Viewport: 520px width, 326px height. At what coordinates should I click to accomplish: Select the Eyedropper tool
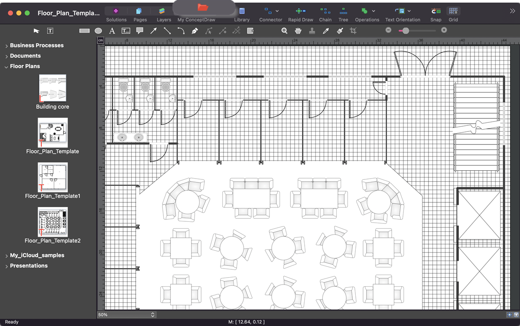click(326, 31)
